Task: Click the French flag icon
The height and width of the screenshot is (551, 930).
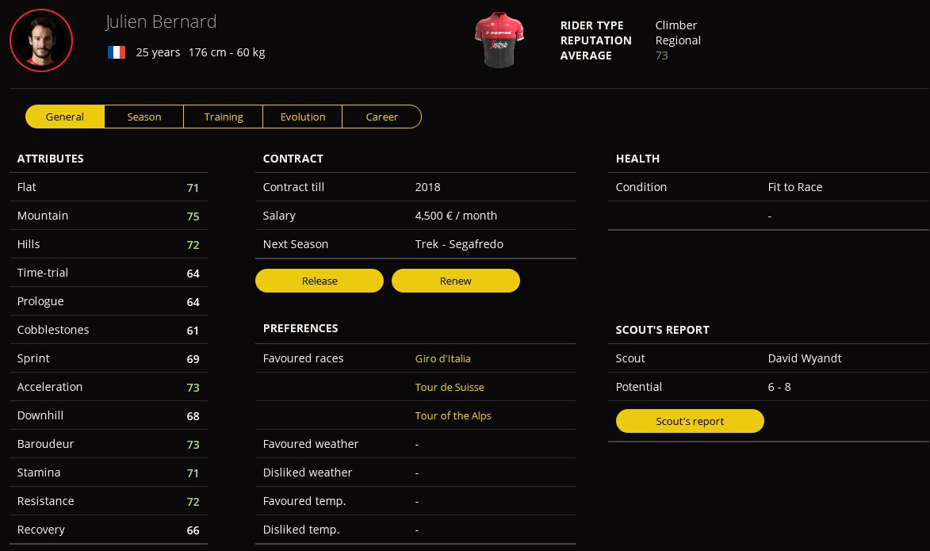Action: click(117, 52)
